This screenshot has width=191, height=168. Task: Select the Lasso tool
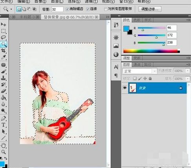[x=3, y=37]
